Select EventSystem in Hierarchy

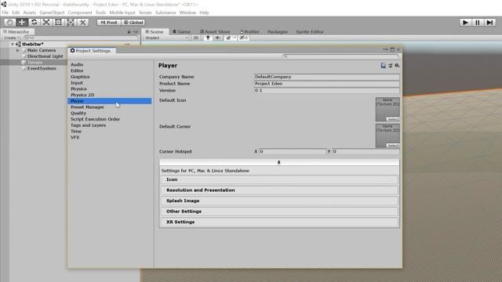tap(42, 68)
